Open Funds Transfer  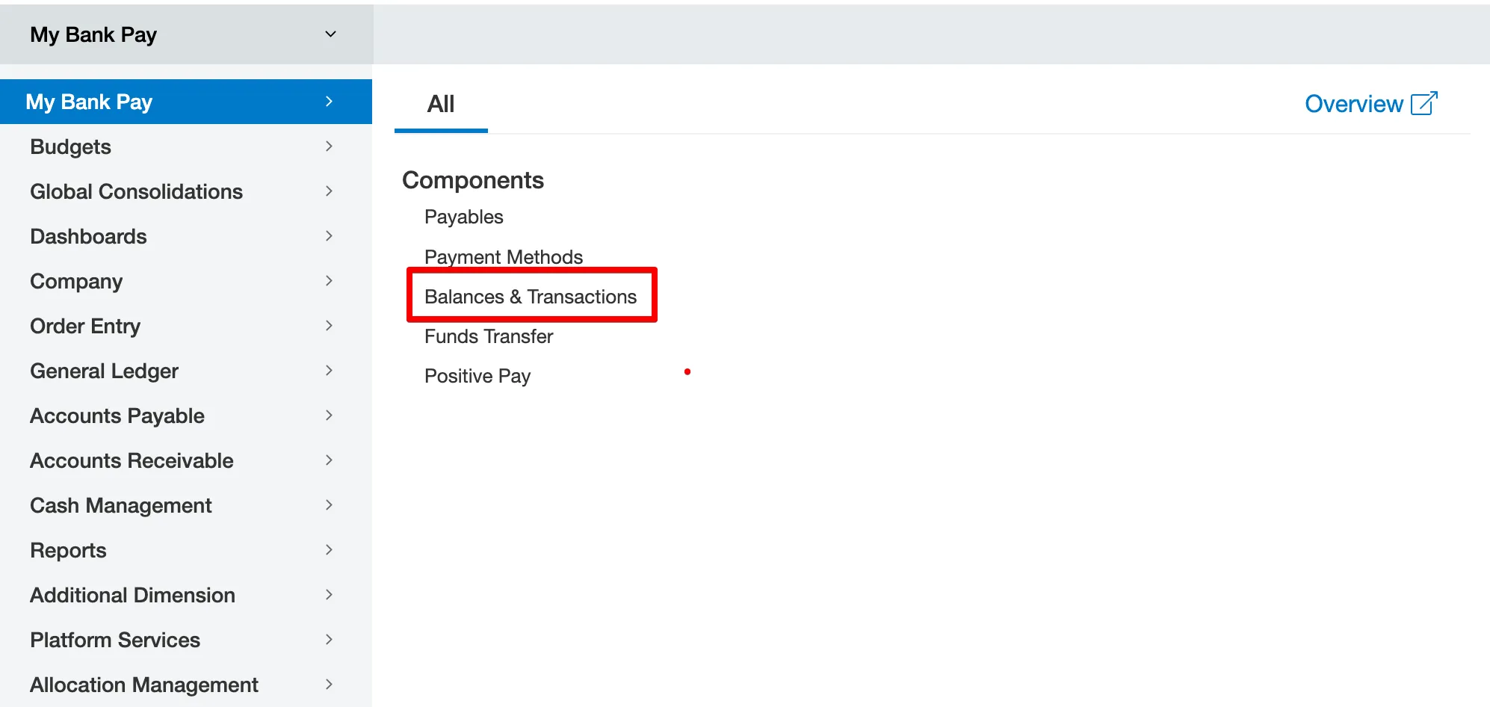tap(489, 336)
